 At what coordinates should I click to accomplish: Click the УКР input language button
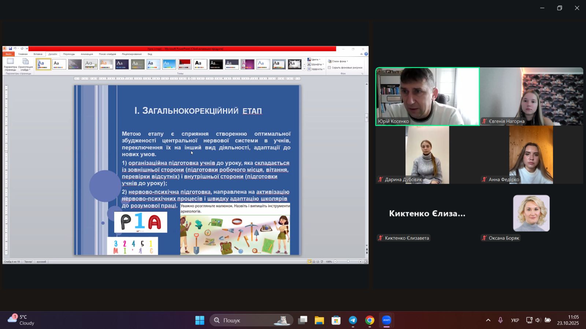pyautogui.click(x=515, y=320)
